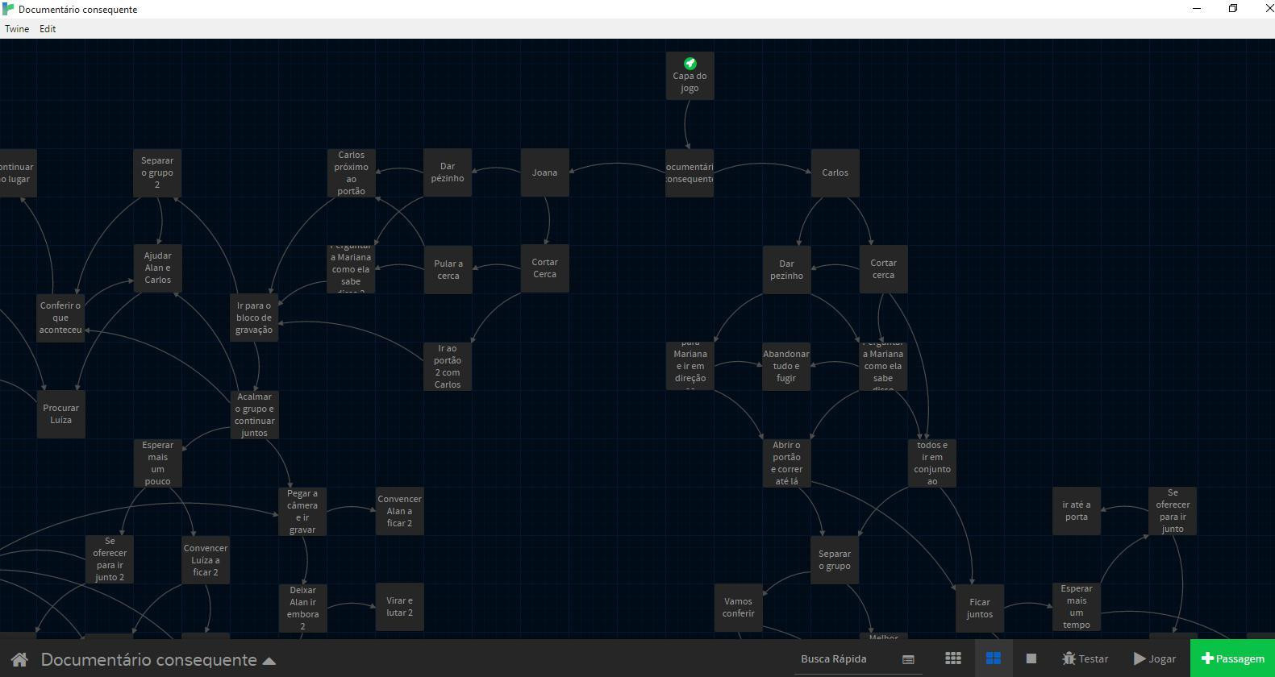1275x677 pixels.
Task: Click the Twine logo in title bar
Action: click(x=8, y=9)
